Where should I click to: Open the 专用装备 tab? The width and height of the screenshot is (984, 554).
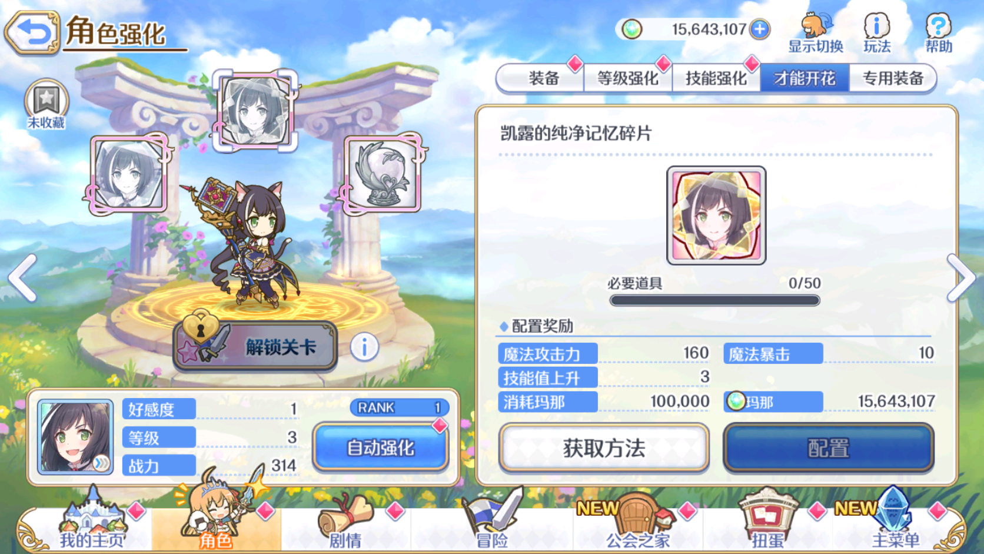pyautogui.click(x=892, y=78)
